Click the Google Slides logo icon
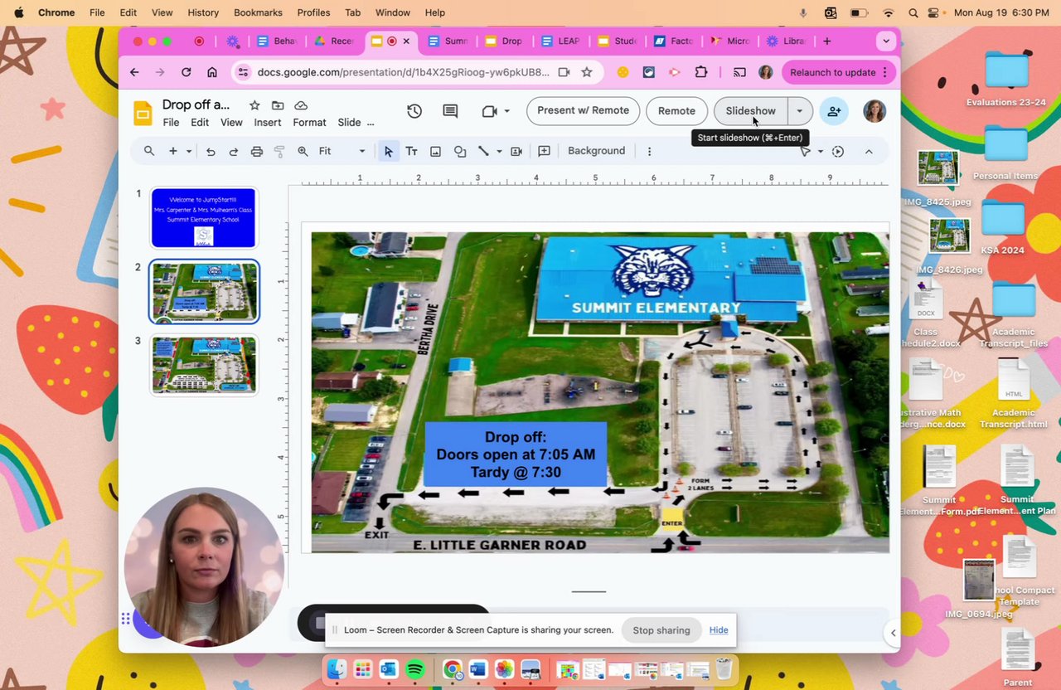This screenshot has width=1061, height=690. (143, 113)
